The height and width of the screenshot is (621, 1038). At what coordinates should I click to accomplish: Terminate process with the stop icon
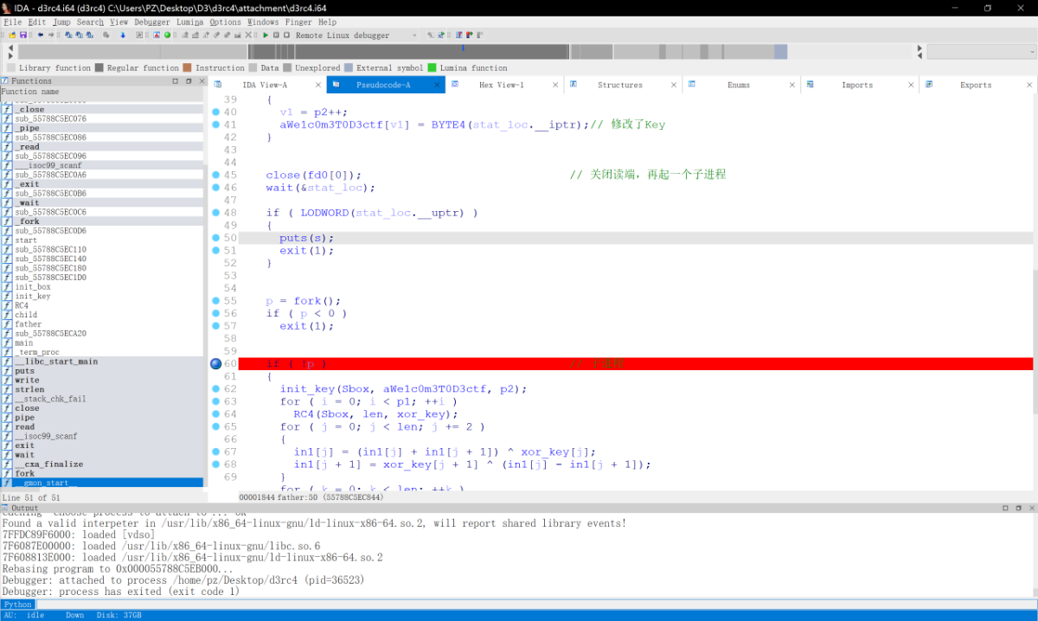pyautogui.click(x=286, y=35)
